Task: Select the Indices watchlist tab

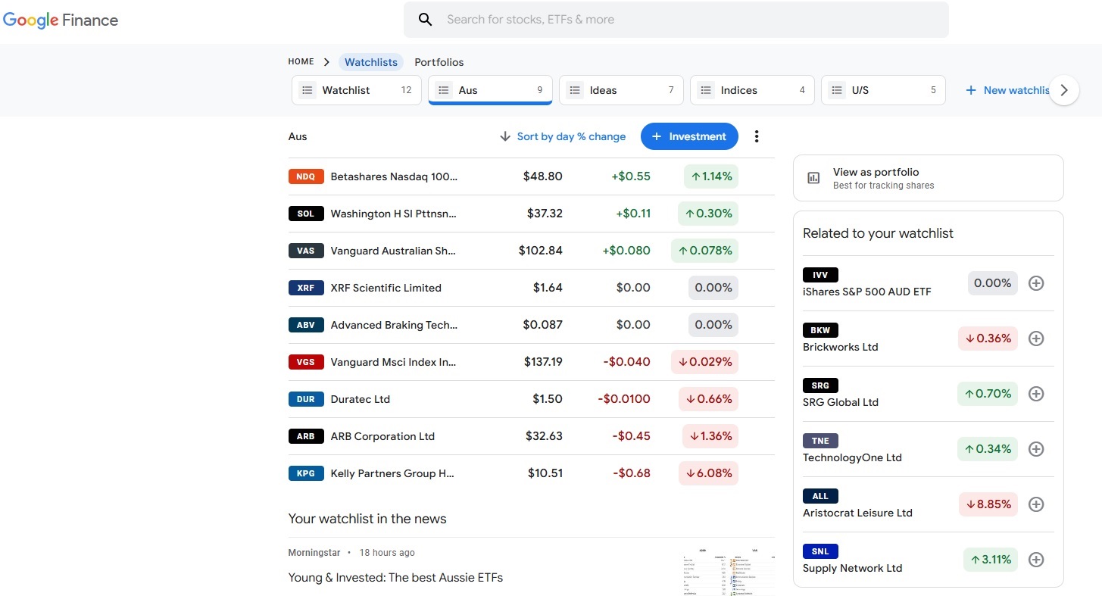Action: [752, 90]
